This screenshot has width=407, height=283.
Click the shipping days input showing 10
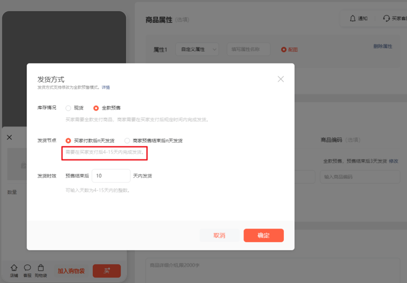click(111, 176)
